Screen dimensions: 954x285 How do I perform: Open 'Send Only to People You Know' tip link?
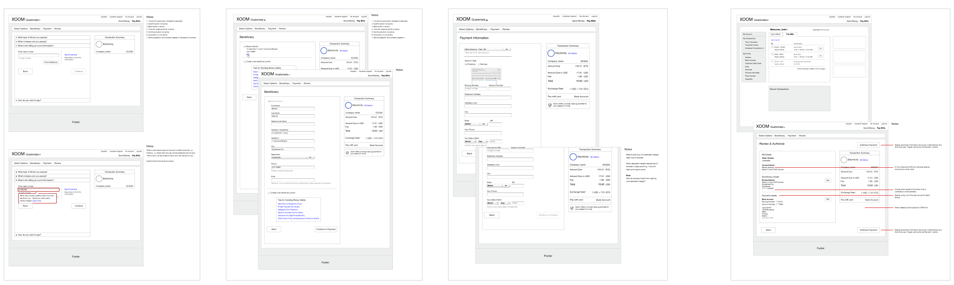point(290,204)
